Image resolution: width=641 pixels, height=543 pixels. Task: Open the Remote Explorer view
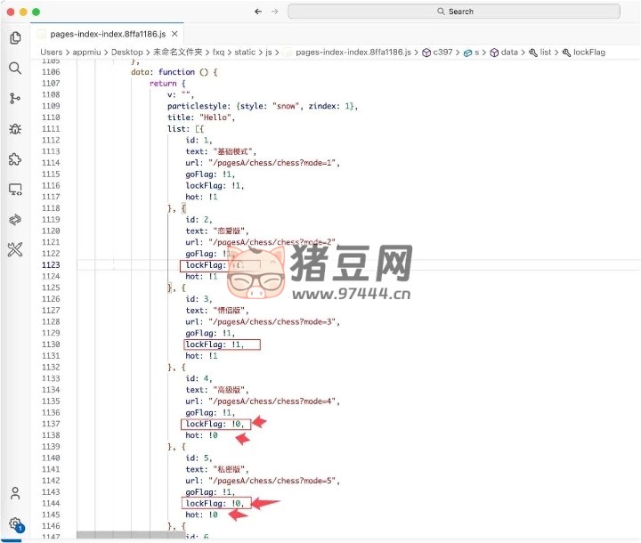point(14,190)
